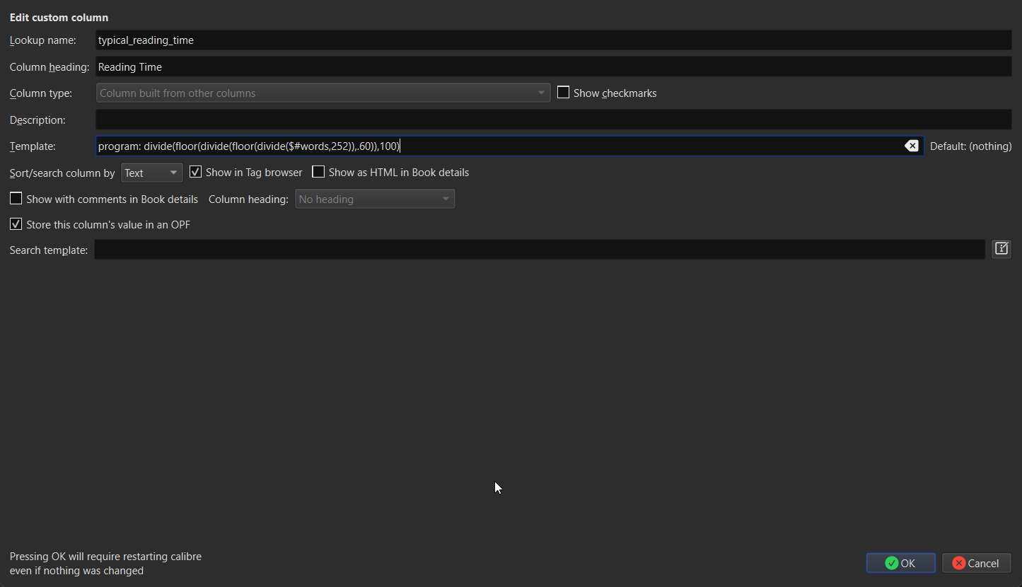Toggle Show with comments in Book details

click(x=16, y=199)
